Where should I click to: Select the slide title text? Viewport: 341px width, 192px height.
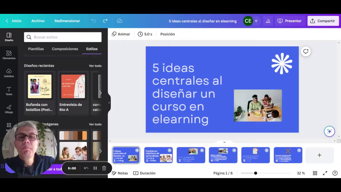coord(187,93)
